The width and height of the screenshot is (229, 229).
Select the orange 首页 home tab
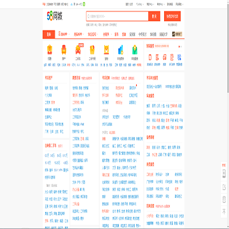tap(49, 34)
